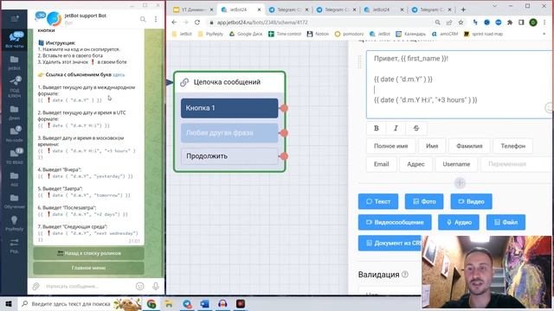Screen dimensions: 554x311
Task: Add a Видеосообщение block
Action: tap(395, 222)
